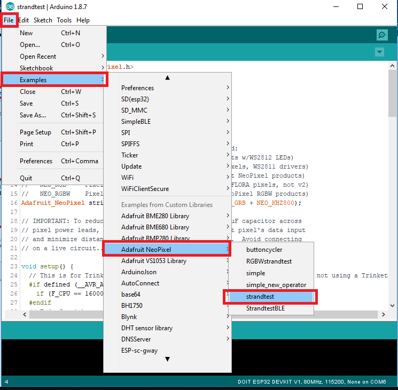
Task: Open WiFi examples submenu
Action: click(167, 177)
